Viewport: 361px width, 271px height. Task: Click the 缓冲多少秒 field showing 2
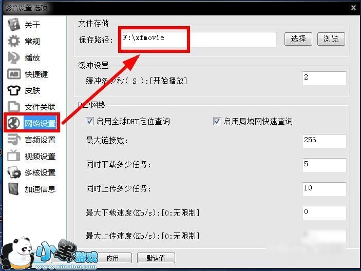(324, 78)
